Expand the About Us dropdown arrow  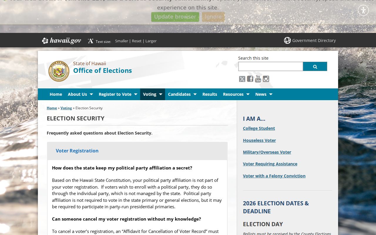[91, 94]
